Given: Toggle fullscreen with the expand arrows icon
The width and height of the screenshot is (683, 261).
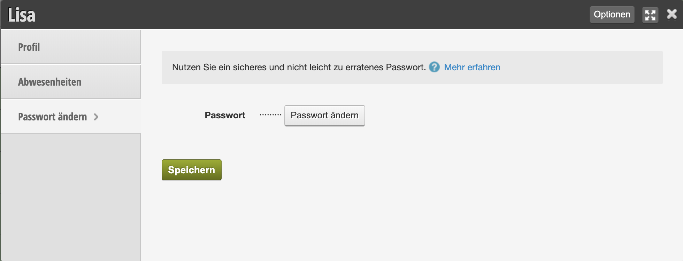Looking at the screenshot, I should coord(650,15).
